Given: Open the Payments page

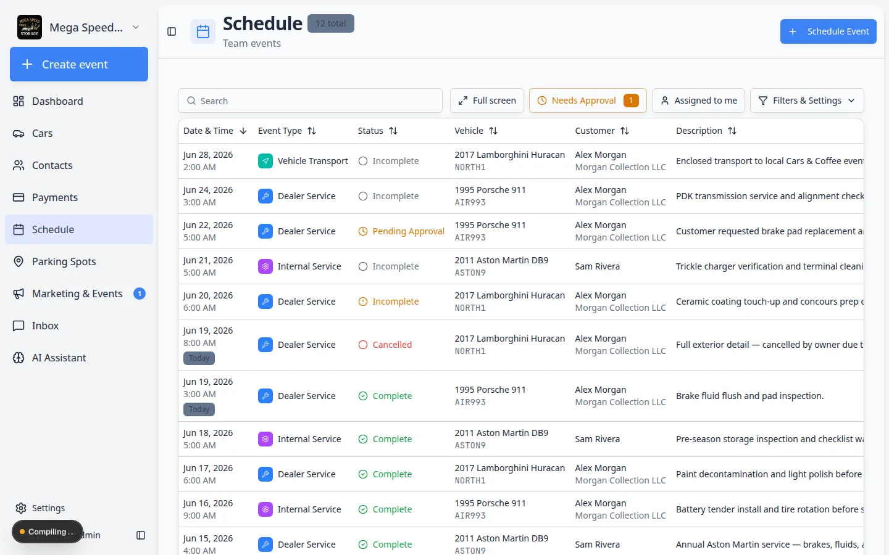Looking at the screenshot, I should pyautogui.click(x=79, y=197).
